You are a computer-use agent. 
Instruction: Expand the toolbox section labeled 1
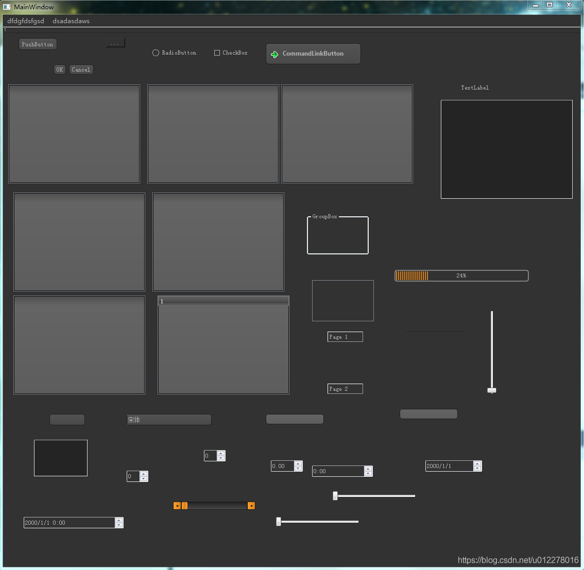pos(223,301)
